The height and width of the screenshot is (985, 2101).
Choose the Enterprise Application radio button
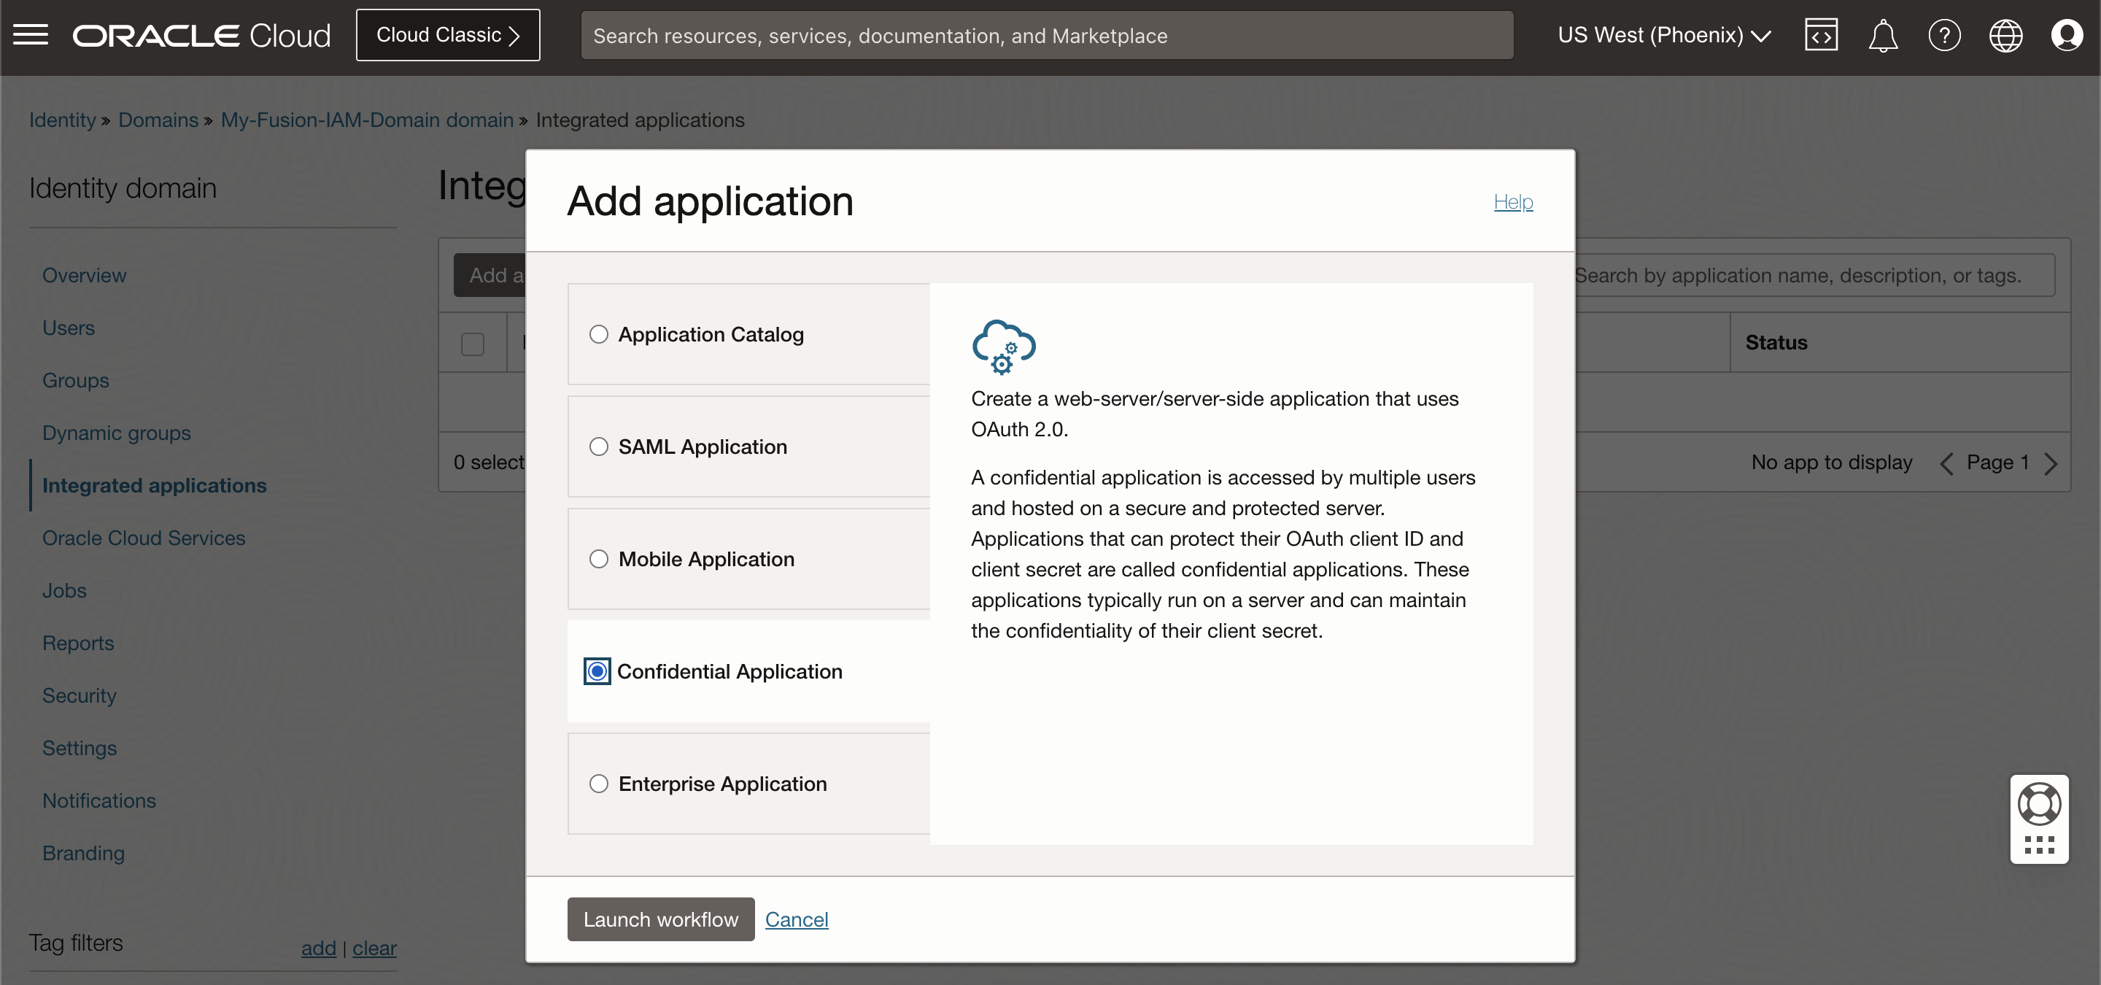point(599,784)
